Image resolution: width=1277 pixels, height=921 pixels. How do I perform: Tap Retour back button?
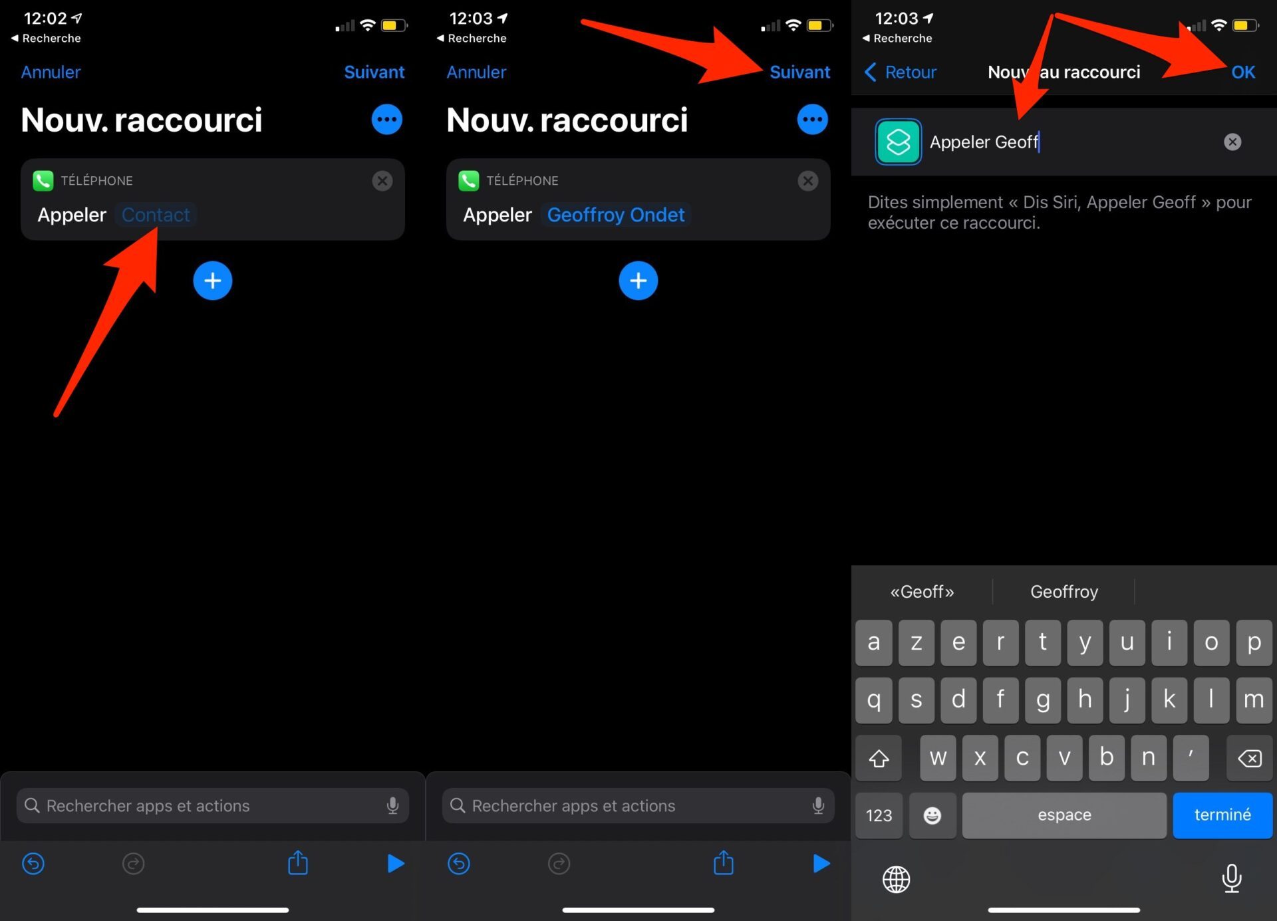[901, 72]
